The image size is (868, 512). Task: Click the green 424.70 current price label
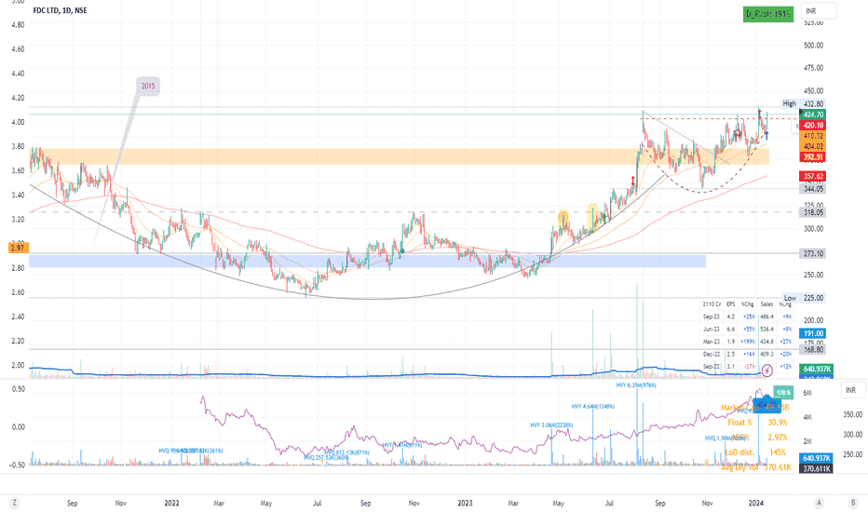[813, 115]
